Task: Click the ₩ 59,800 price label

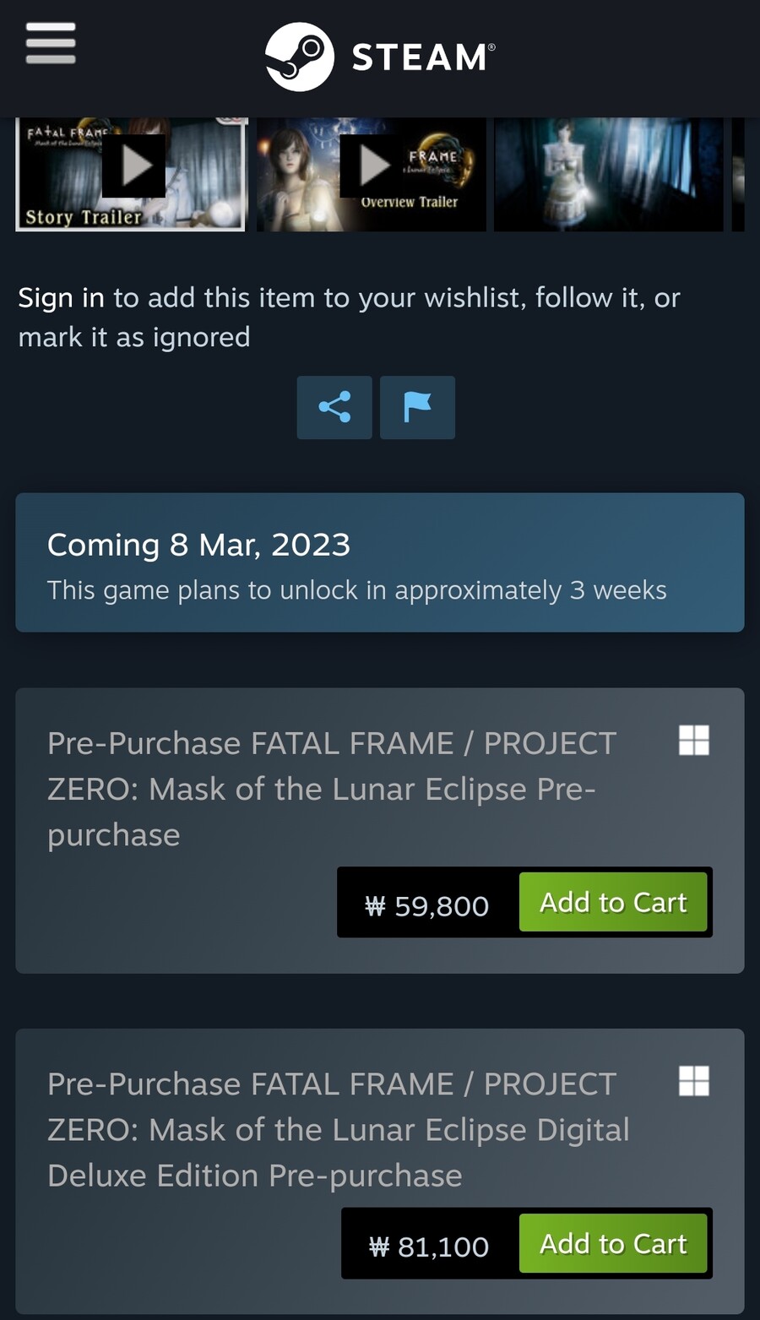Action: [x=427, y=905]
